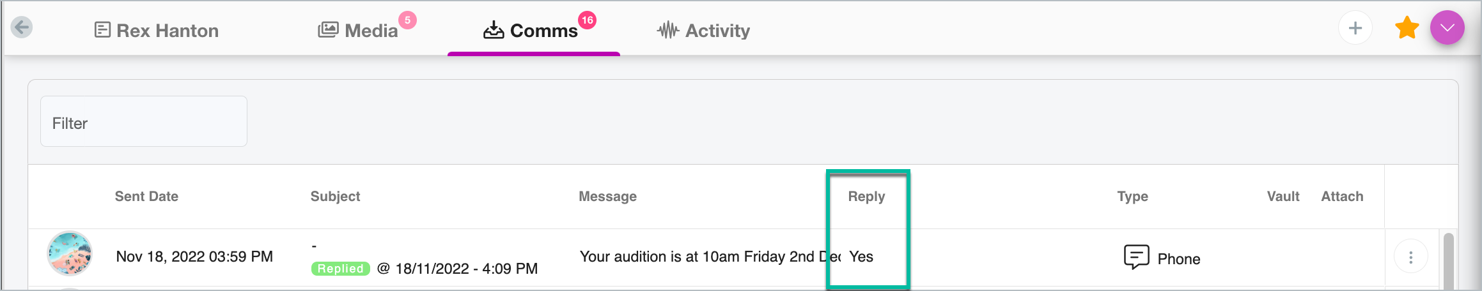
Task: Toggle the orange star favorite
Action: click(x=1407, y=28)
